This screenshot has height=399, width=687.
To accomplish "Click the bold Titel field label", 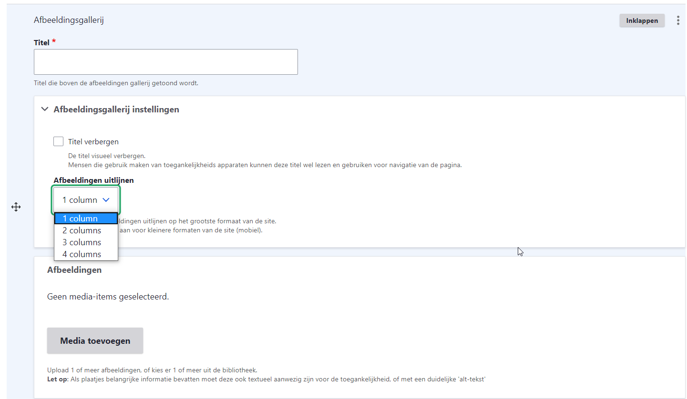I will click(x=41, y=42).
